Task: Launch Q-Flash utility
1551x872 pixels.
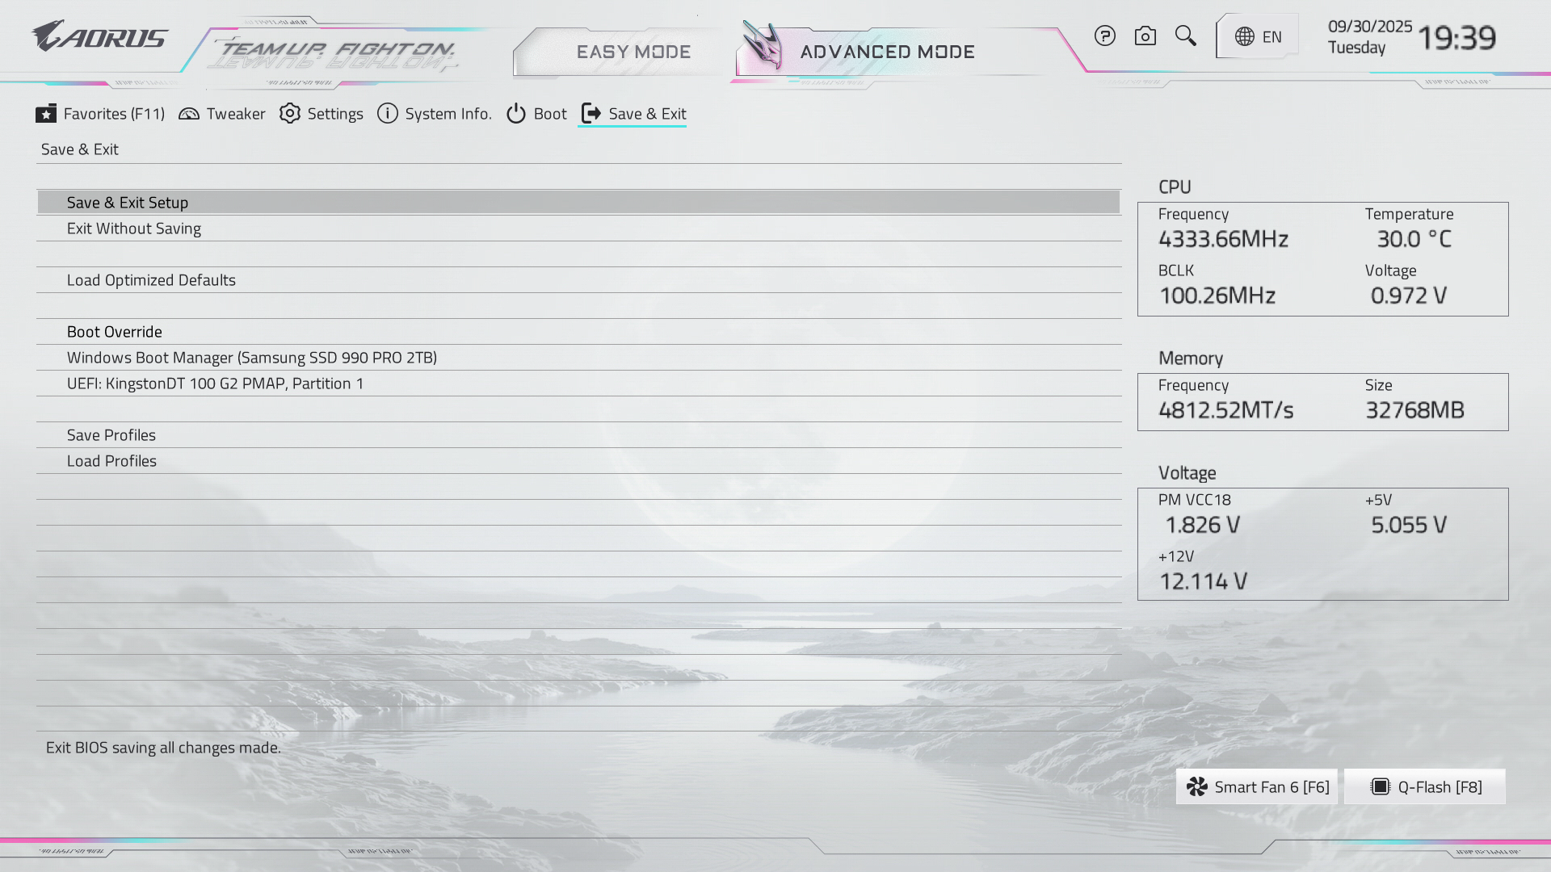Action: 1425,787
